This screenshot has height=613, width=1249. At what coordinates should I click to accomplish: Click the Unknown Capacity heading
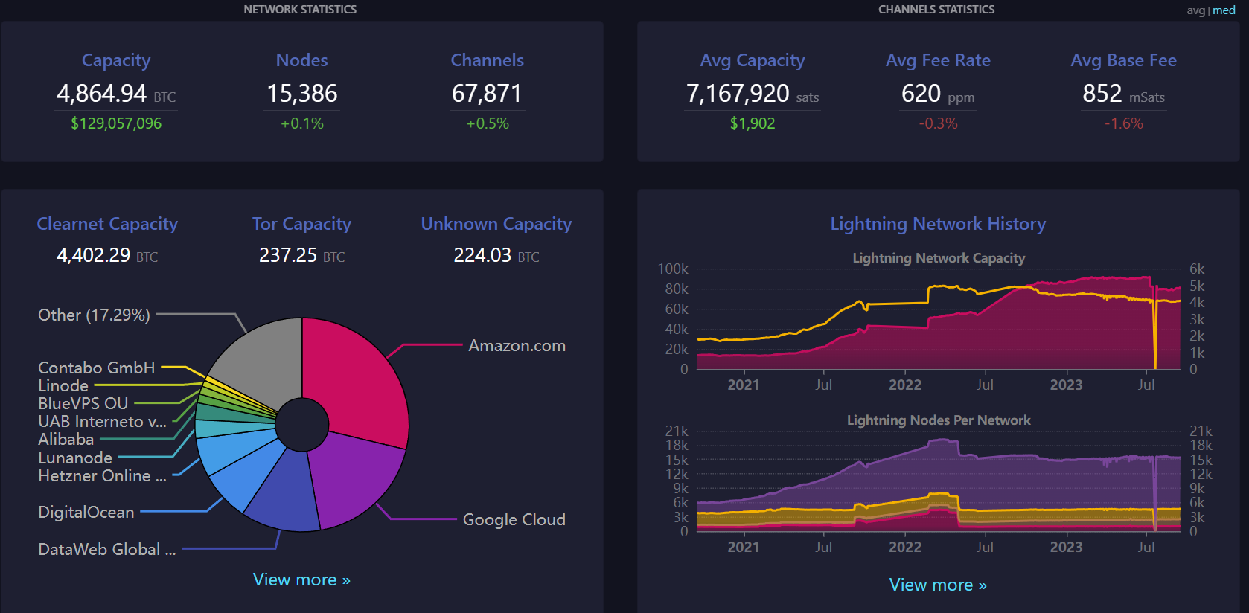click(496, 224)
